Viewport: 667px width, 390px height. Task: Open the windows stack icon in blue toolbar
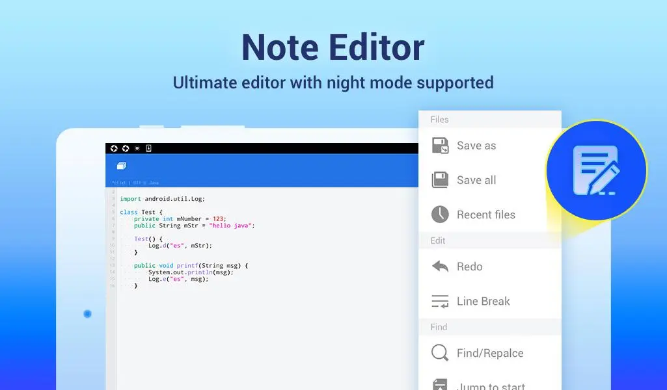[122, 166]
